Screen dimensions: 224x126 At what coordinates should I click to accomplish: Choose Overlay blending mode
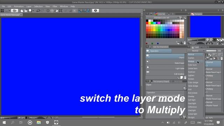[x=195, y=97]
